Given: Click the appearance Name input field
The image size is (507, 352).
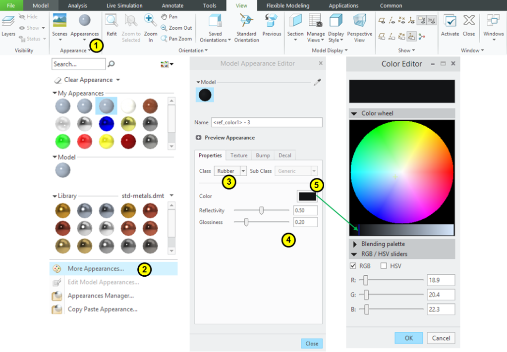Looking at the screenshot, I should (267, 122).
